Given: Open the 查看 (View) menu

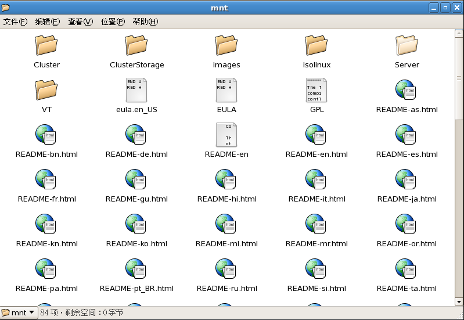Looking at the screenshot, I should tap(80, 21).
